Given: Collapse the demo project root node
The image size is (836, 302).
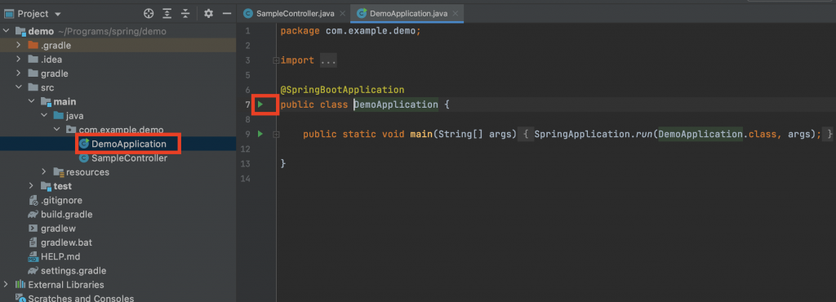Looking at the screenshot, I should pos(6,32).
